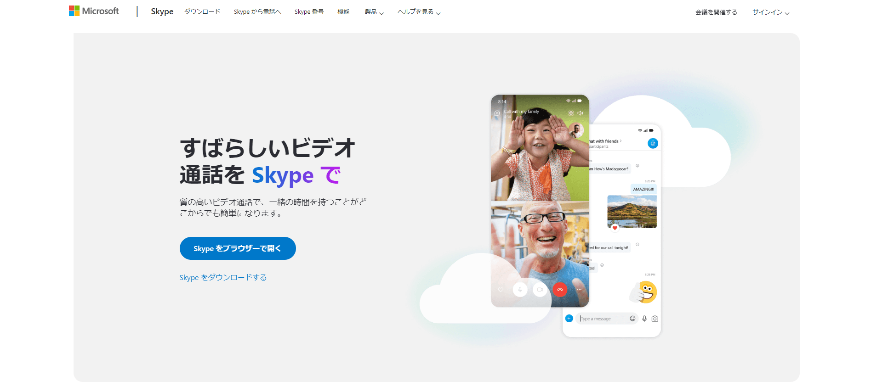Click the heart reaction icon on call screen
The image size is (871, 387).
[501, 290]
